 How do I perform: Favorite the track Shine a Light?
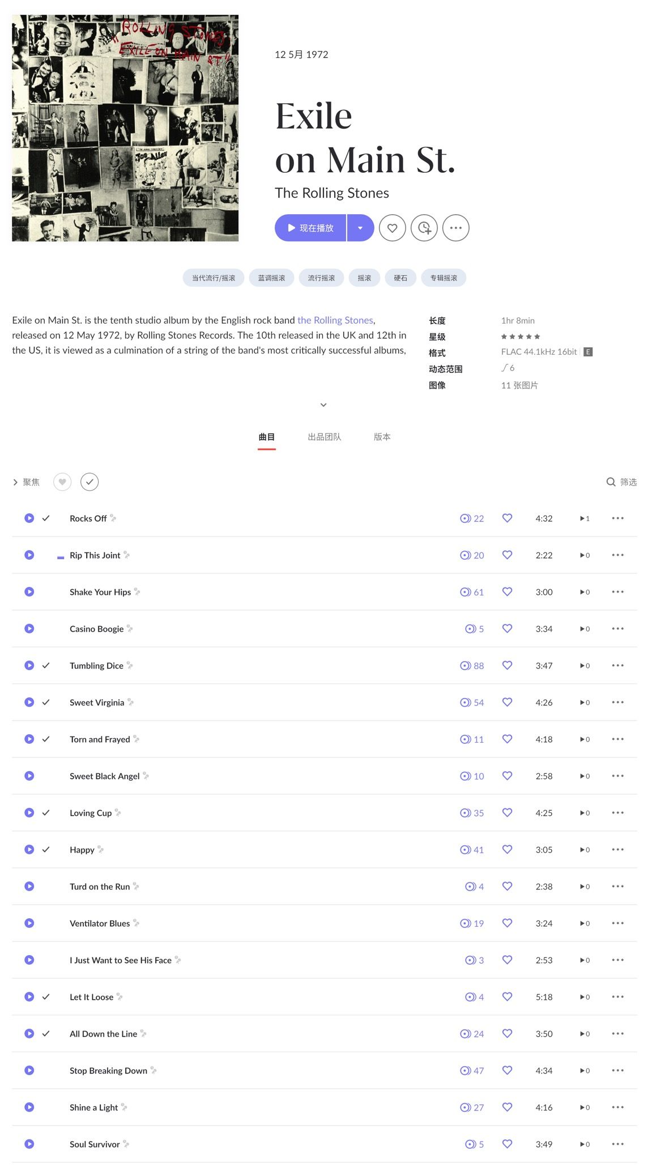[508, 1107]
